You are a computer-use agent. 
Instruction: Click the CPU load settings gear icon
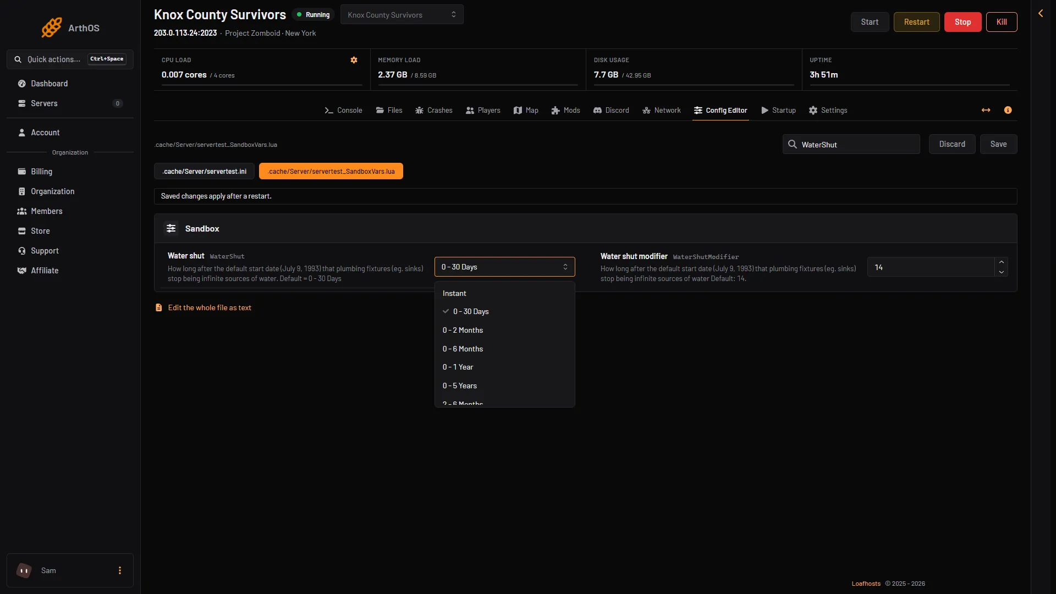(354, 60)
